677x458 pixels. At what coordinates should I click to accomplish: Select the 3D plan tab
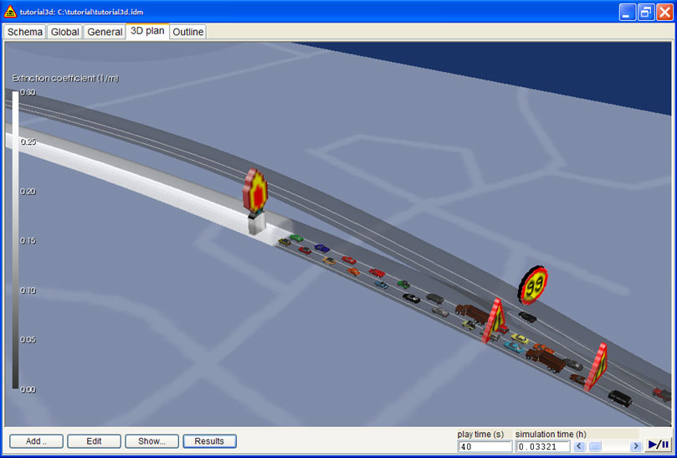pyautogui.click(x=146, y=32)
